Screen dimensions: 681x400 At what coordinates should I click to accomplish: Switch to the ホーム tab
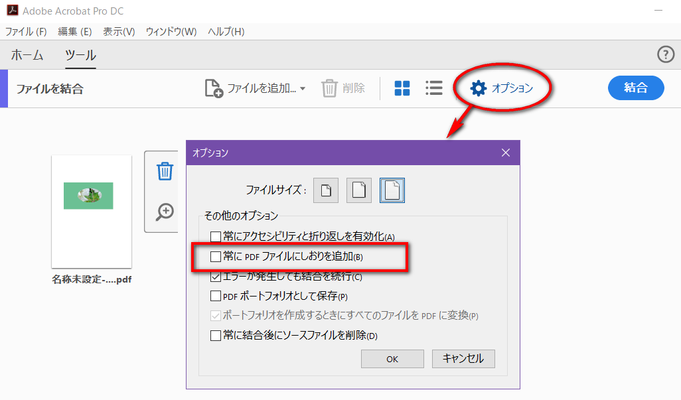pyautogui.click(x=27, y=56)
